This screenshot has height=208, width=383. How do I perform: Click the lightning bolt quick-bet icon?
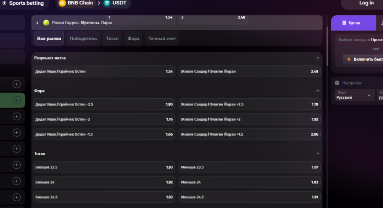click(349, 59)
